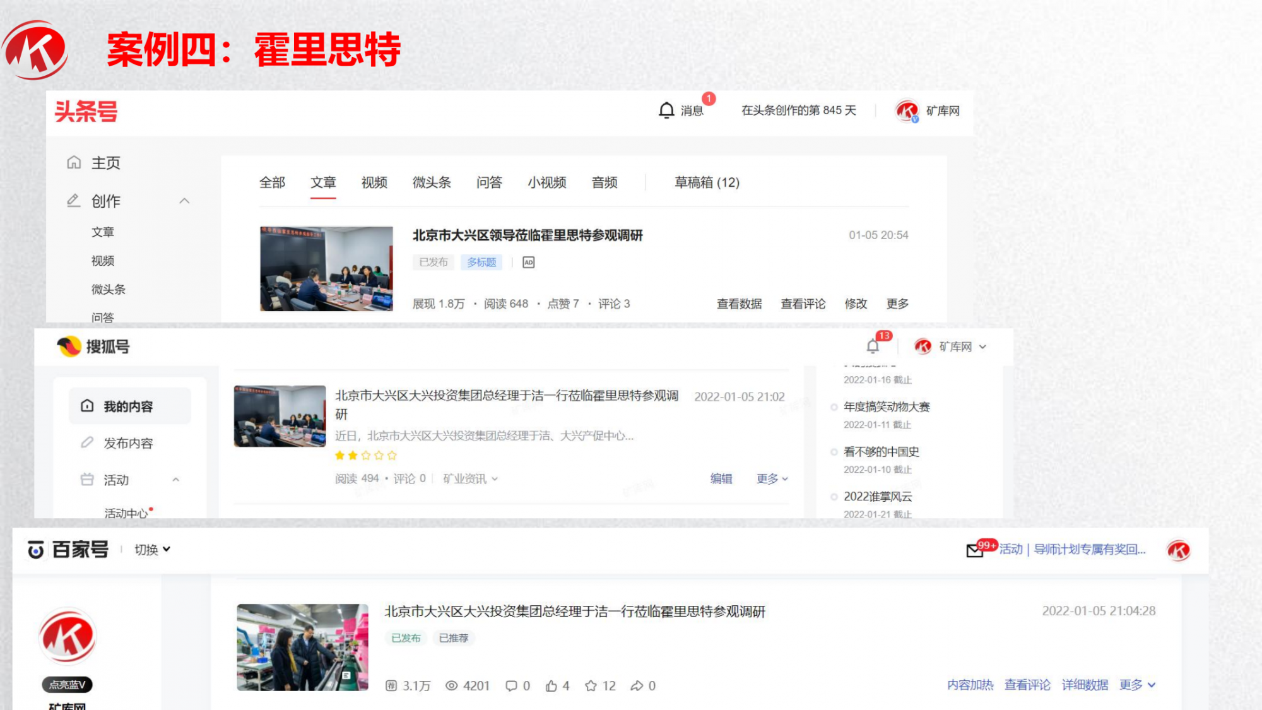
Task: Collapse the 创作 section chevron
Action: click(184, 201)
